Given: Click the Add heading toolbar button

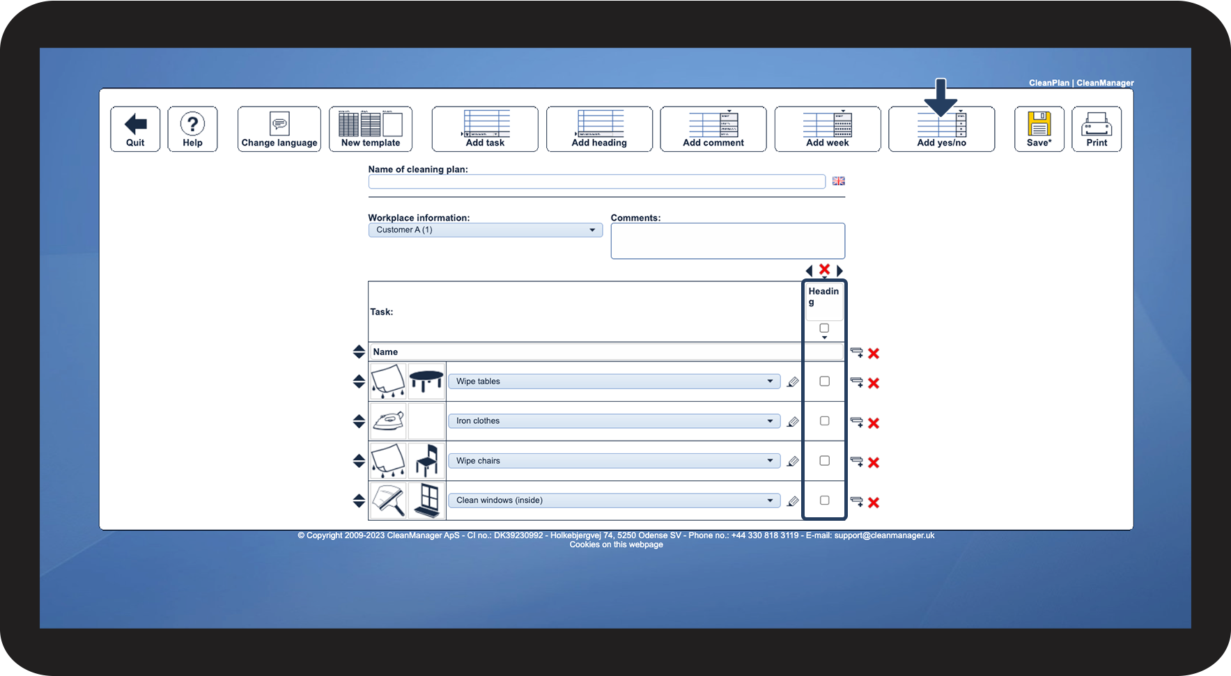Looking at the screenshot, I should pos(599,129).
